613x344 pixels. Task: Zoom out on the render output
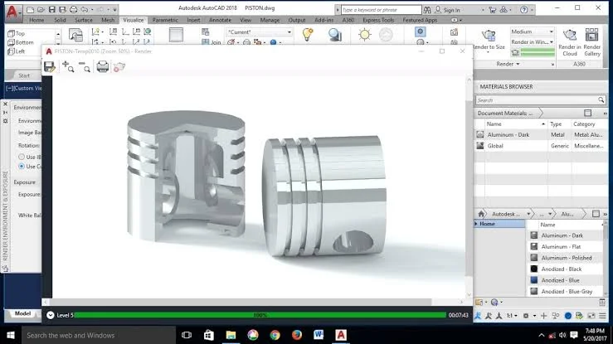click(85, 67)
